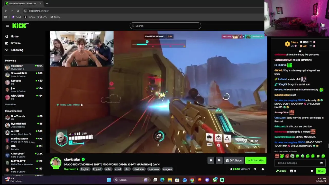Follow clavicular with the heart button

[219, 160]
